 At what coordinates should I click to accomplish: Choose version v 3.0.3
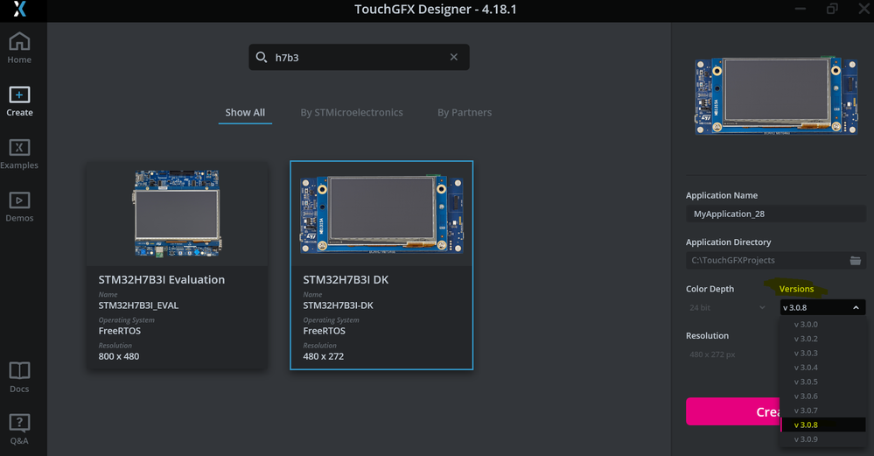click(822, 354)
